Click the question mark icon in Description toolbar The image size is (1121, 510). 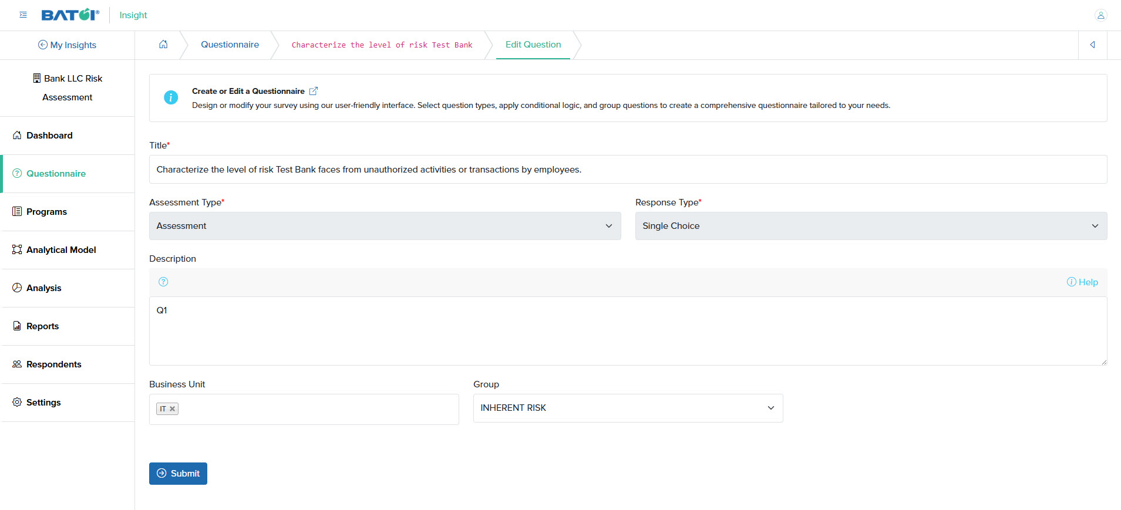[x=163, y=282]
